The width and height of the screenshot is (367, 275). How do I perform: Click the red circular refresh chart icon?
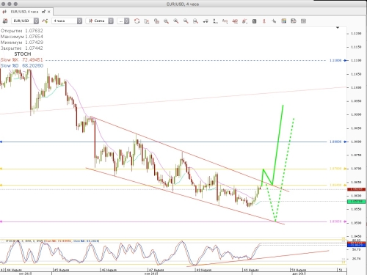[137, 21]
